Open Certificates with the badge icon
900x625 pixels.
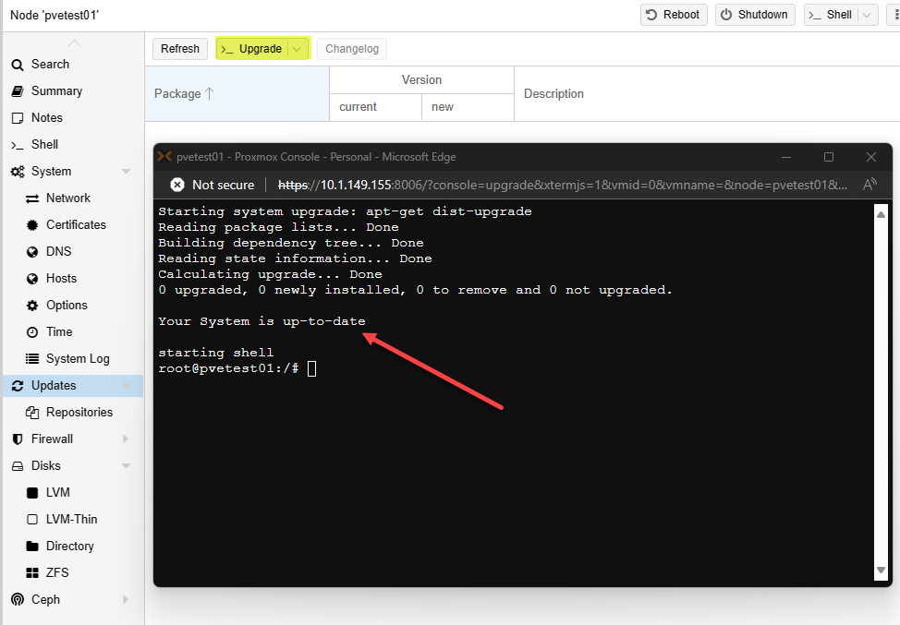click(32, 224)
